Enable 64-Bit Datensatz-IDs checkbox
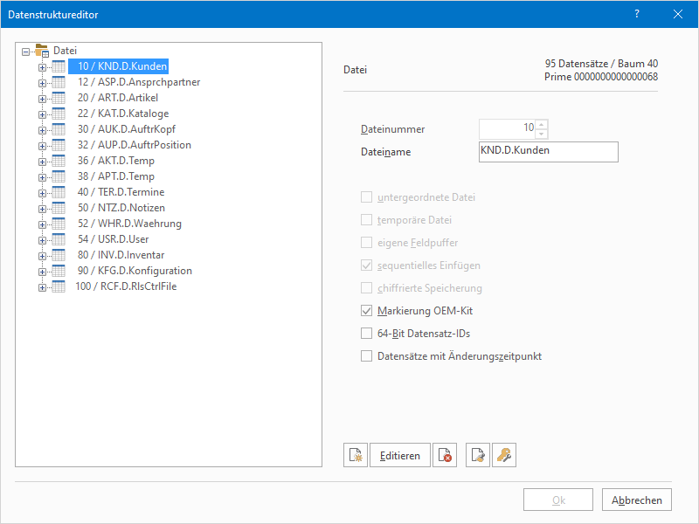The height and width of the screenshot is (524, 699). pos(367,333)
